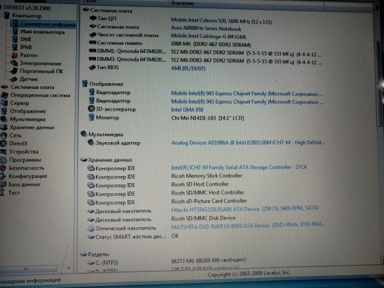The height and width of the screenshot is (288, 384).
Task: Select the 3D-акселератор row icon
Action: point(90,109)
